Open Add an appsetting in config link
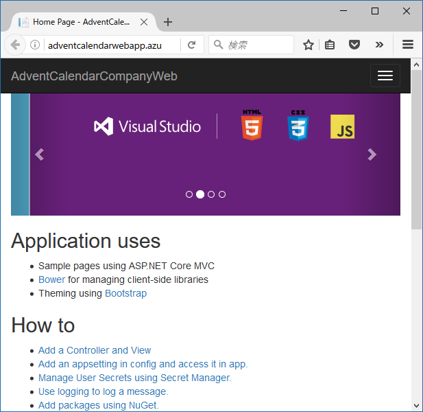 (143, 364)
